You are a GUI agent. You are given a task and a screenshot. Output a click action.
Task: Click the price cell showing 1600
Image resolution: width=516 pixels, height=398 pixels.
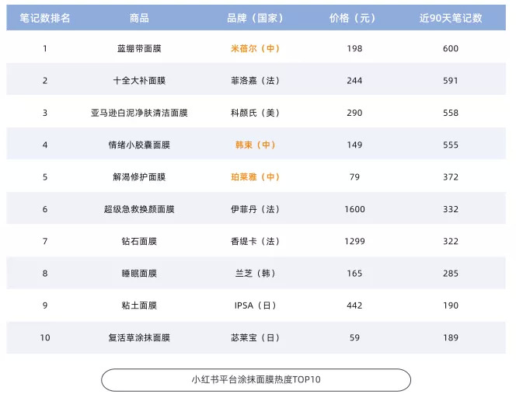pyautogui.click(x=354, y=209)
